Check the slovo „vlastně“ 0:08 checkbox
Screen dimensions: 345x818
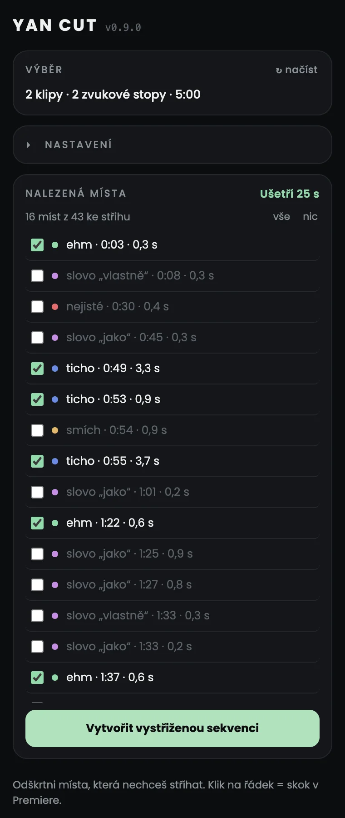(x=37, y=276)
